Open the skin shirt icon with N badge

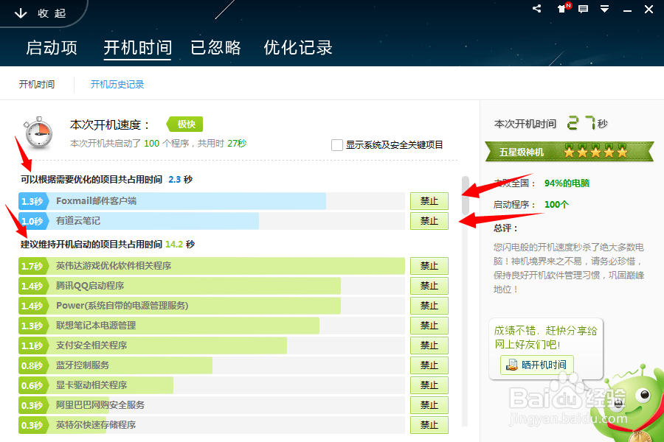(x=564, y=8)
